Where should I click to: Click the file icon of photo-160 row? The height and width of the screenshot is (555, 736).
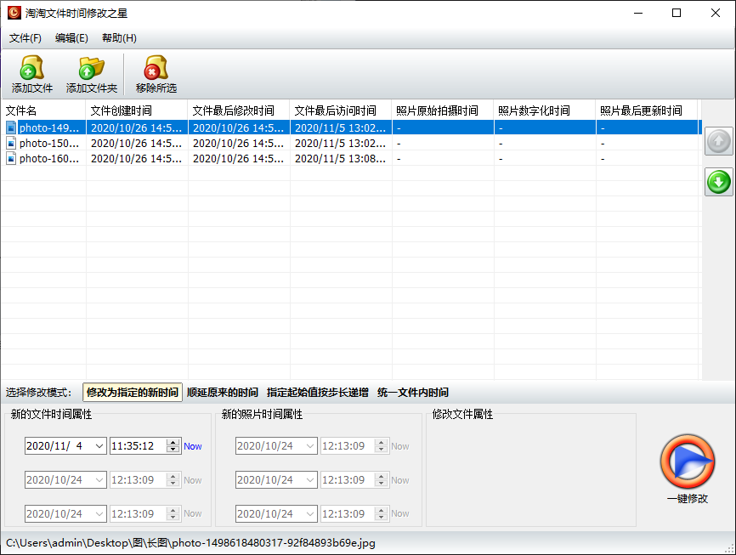point(11,158)
